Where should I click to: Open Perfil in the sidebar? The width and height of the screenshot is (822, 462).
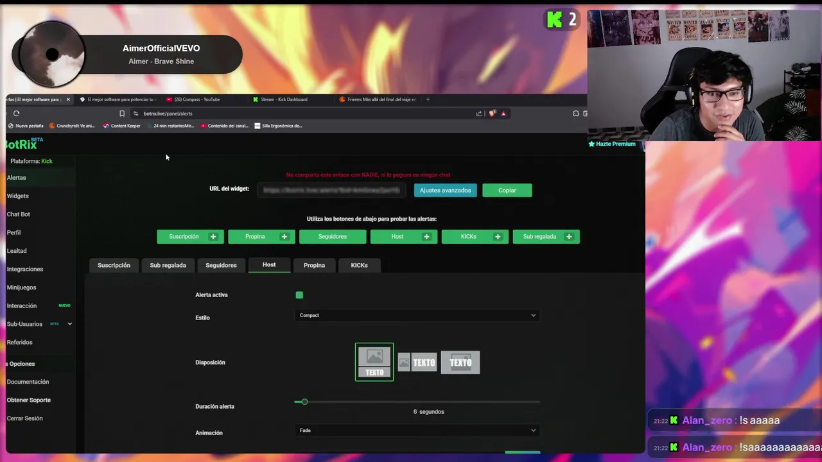pos(14,233)
